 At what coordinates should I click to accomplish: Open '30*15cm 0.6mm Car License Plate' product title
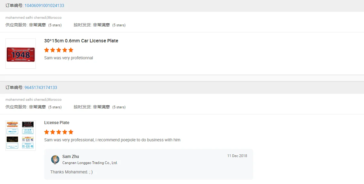(81, 41)
